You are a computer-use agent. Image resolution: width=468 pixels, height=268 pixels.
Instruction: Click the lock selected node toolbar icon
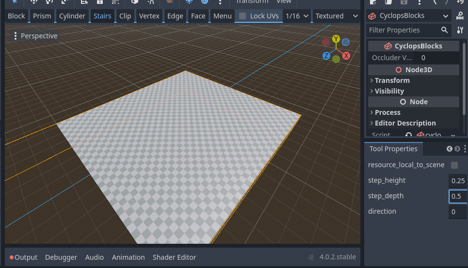click(100, 2)
